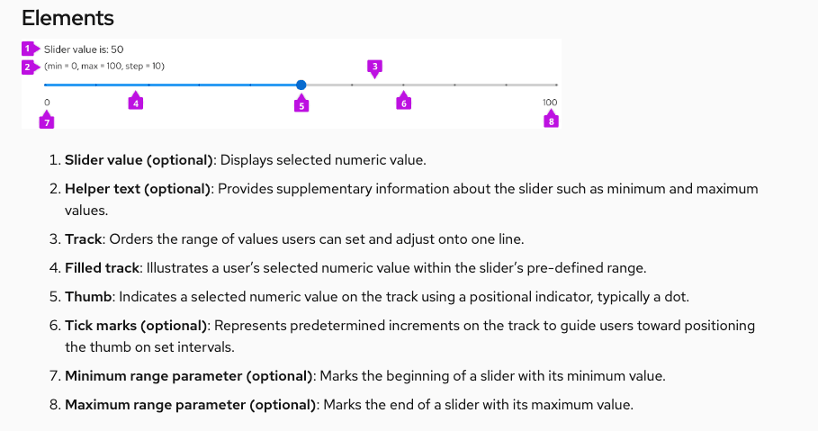This screenshot has height=431, width=818.
Task: Click the purple number 2 callout badge
Action: click(28, 67)
